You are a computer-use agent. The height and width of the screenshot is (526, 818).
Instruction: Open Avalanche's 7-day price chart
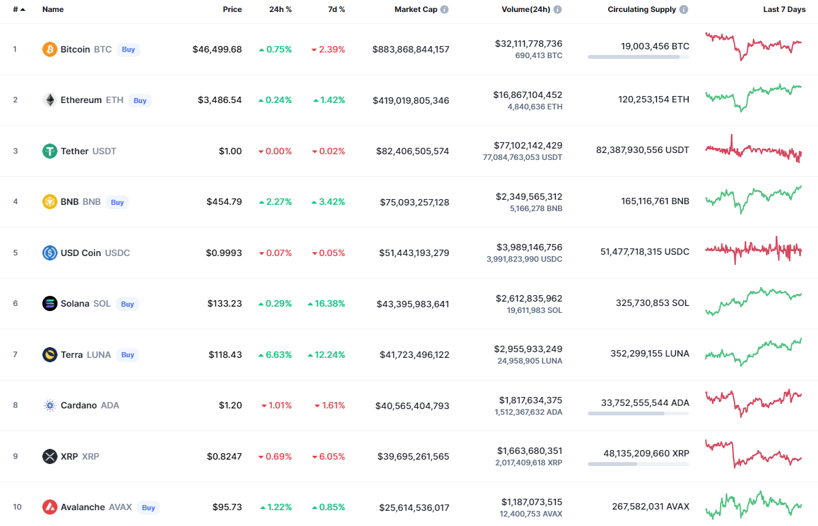pos(754,505)
